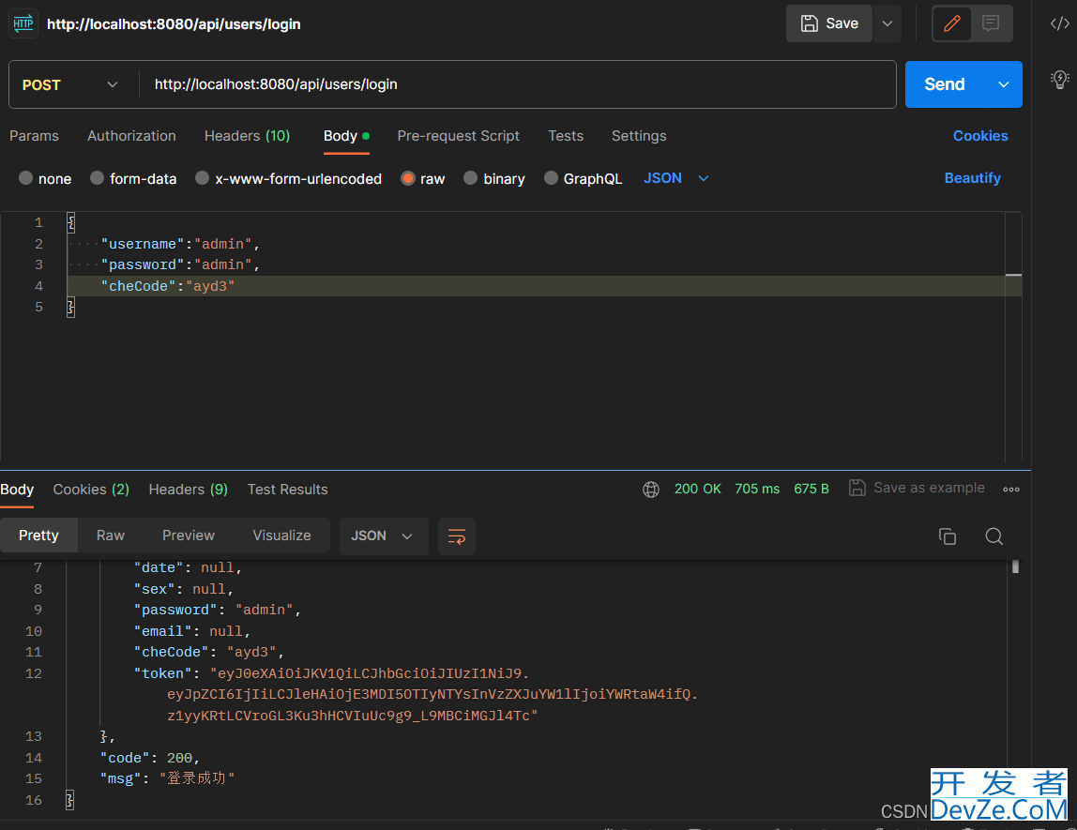Click the "cheCode":"ayd3" request line
Image resolution: width=1077 pixels, height=830 pixels.
[x=168, y=286]
